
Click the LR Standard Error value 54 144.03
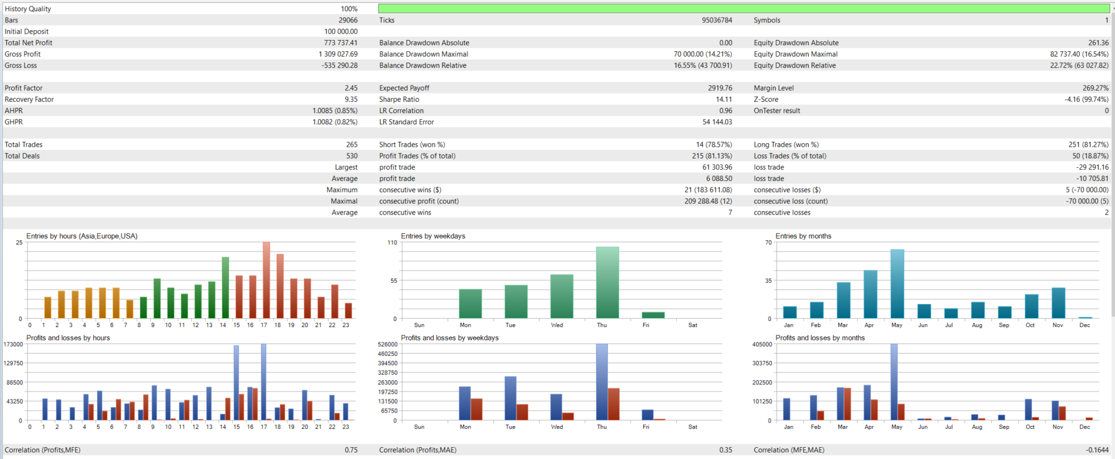pos(717,122)
